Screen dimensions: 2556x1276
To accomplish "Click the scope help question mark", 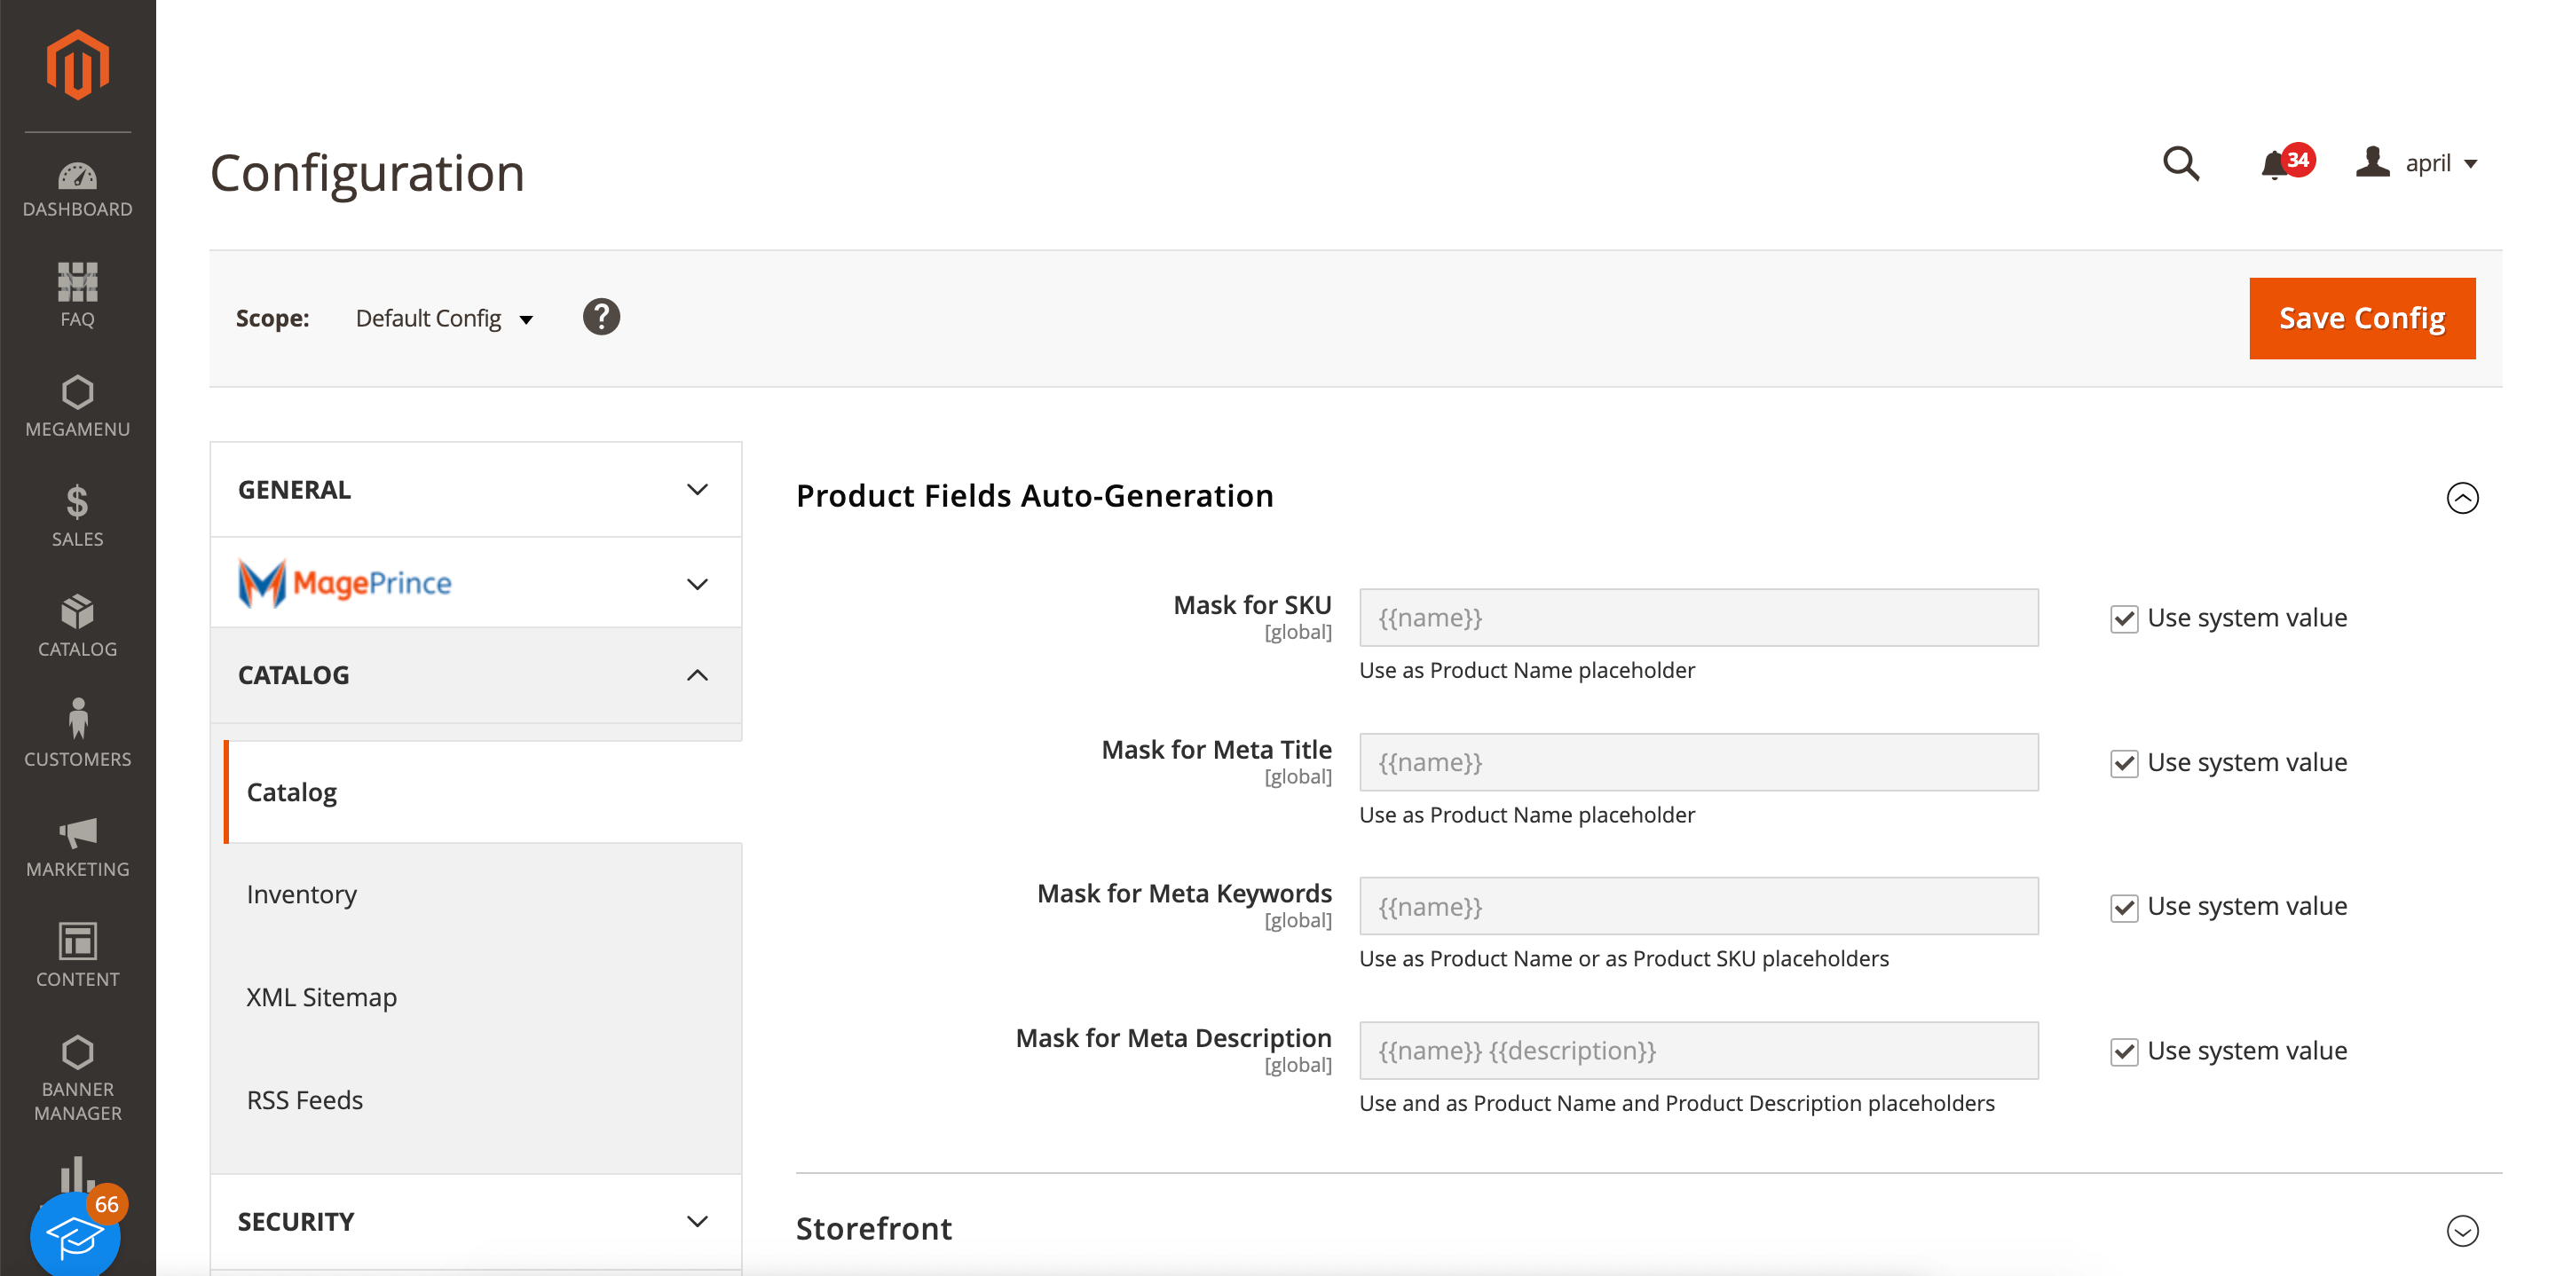I will pos(600,318).
